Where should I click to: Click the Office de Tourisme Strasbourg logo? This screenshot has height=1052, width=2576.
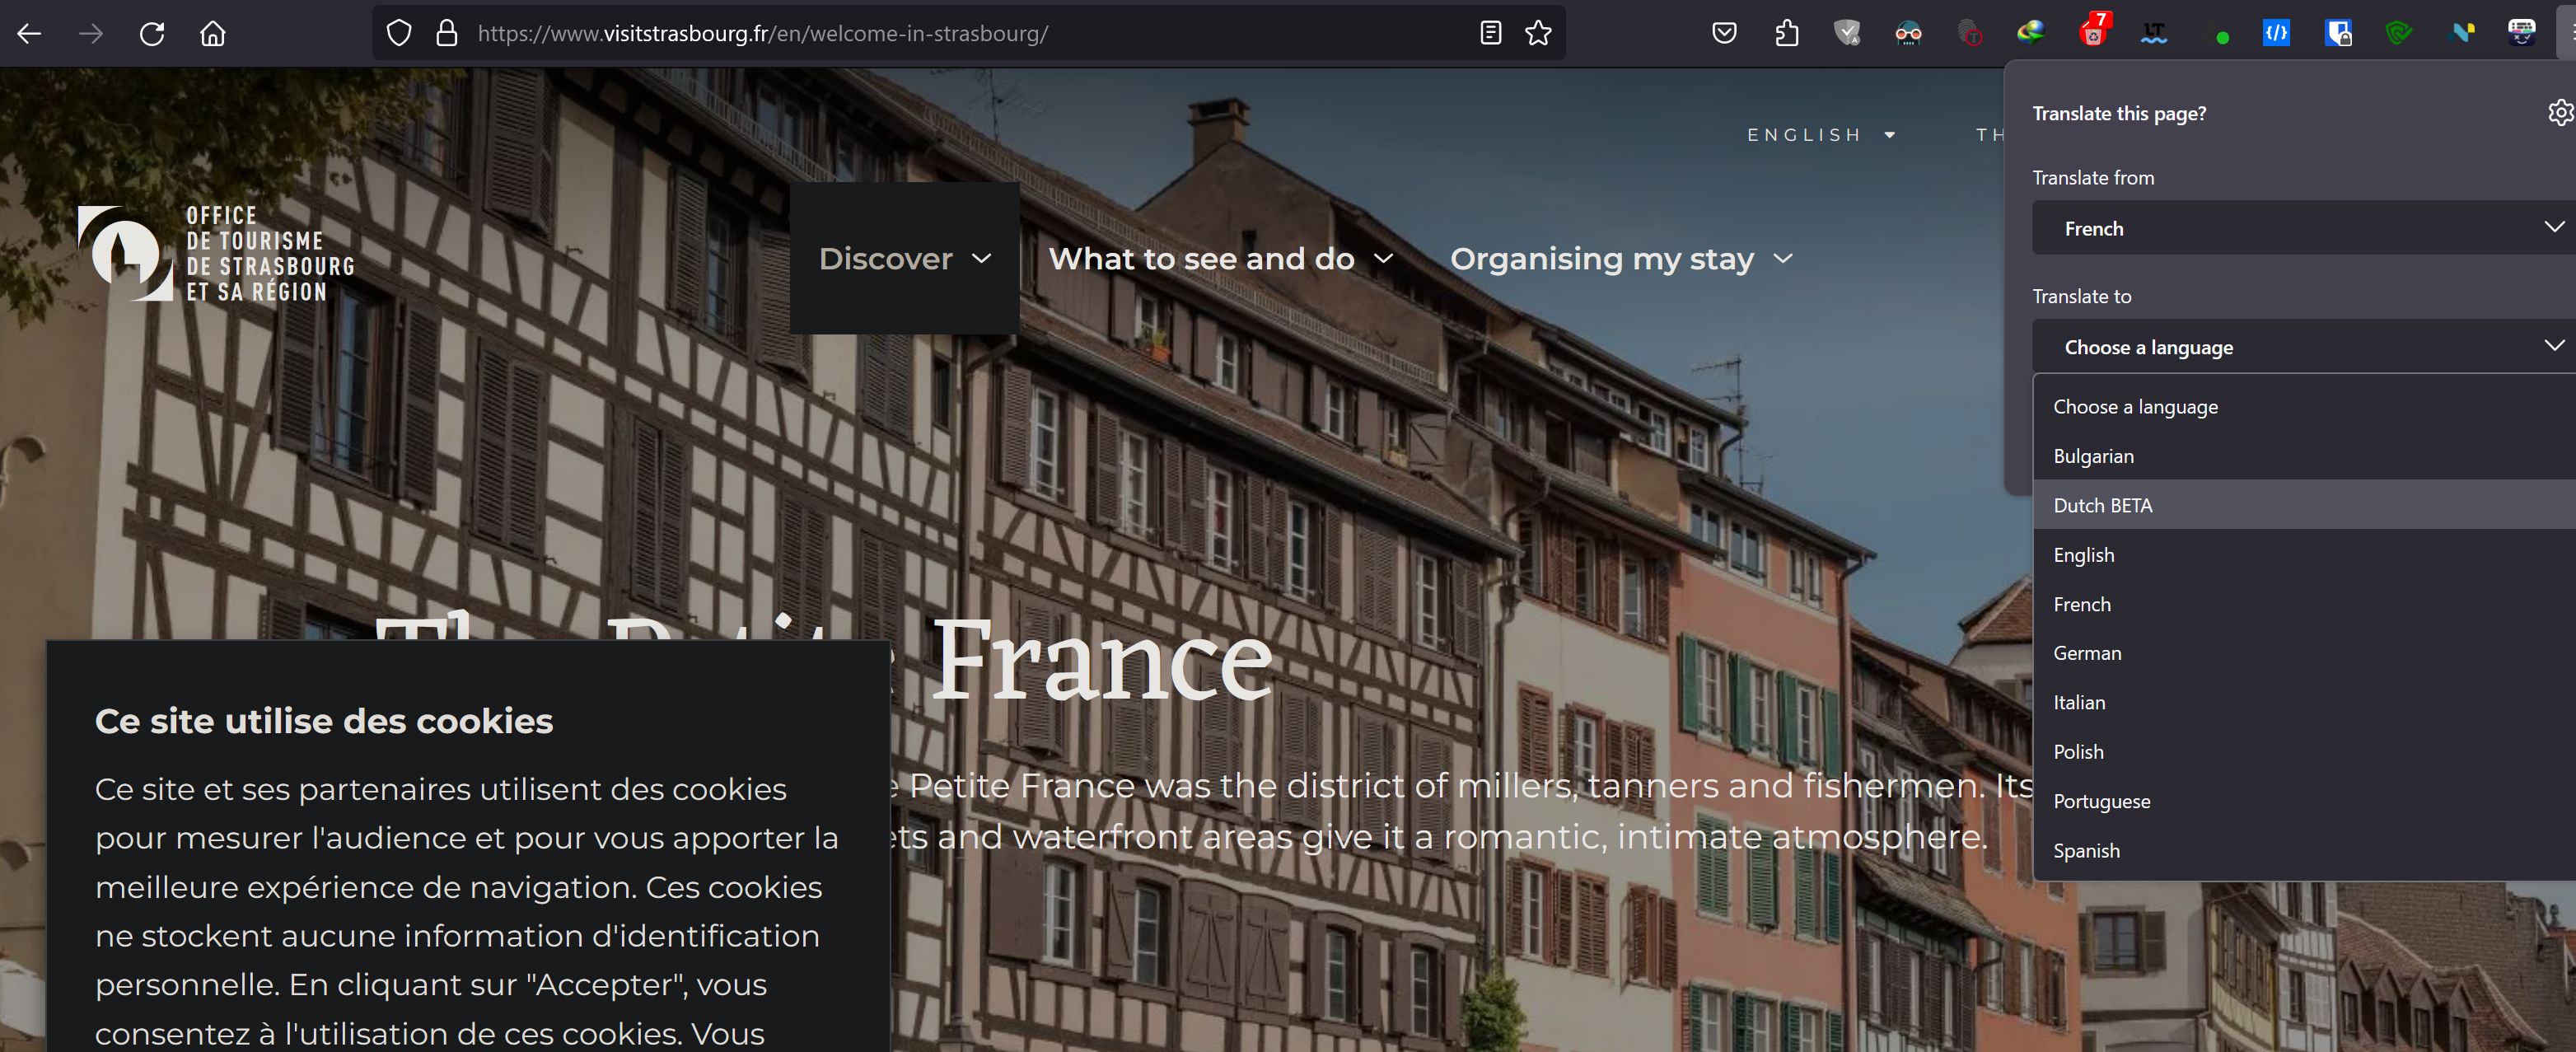216,254
